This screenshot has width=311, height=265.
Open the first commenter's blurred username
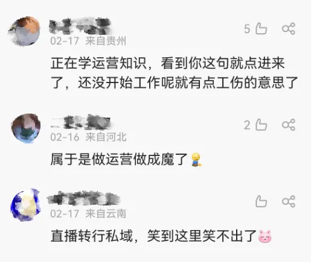click(x=80, y=26)
